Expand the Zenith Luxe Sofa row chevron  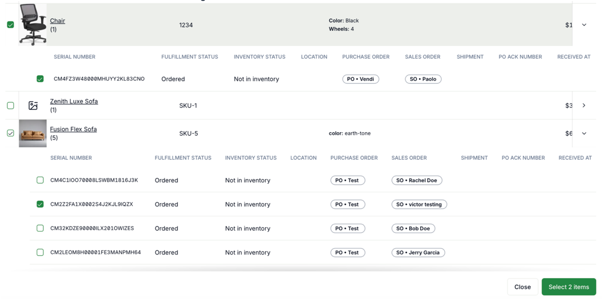tap(584, 105)
